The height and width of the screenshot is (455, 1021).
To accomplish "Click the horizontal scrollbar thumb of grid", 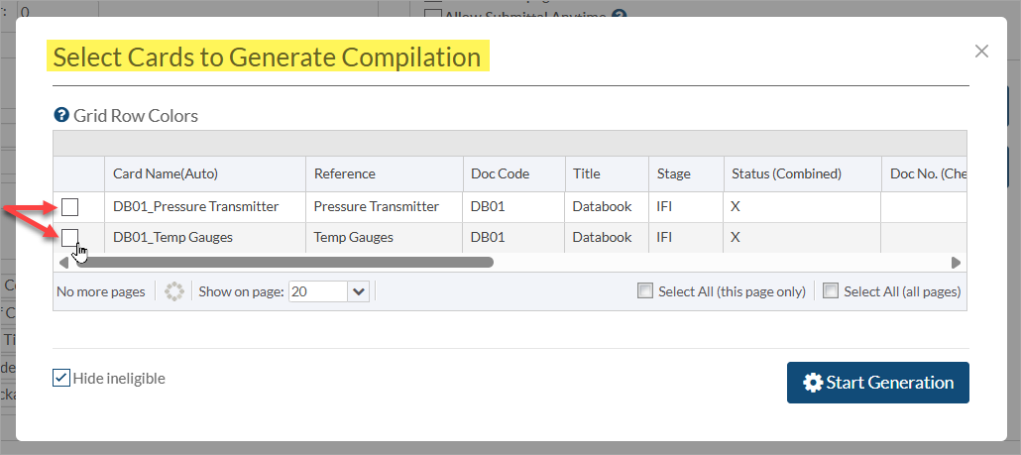I will (284, 263).
